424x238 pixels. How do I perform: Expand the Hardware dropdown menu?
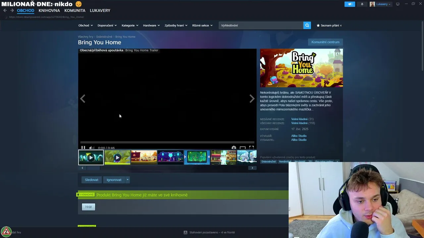pyautogui.click(x=151, y=25)
